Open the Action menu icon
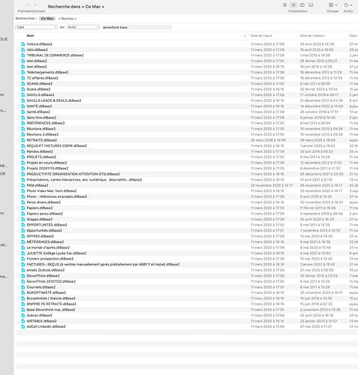 coord(348,5)
